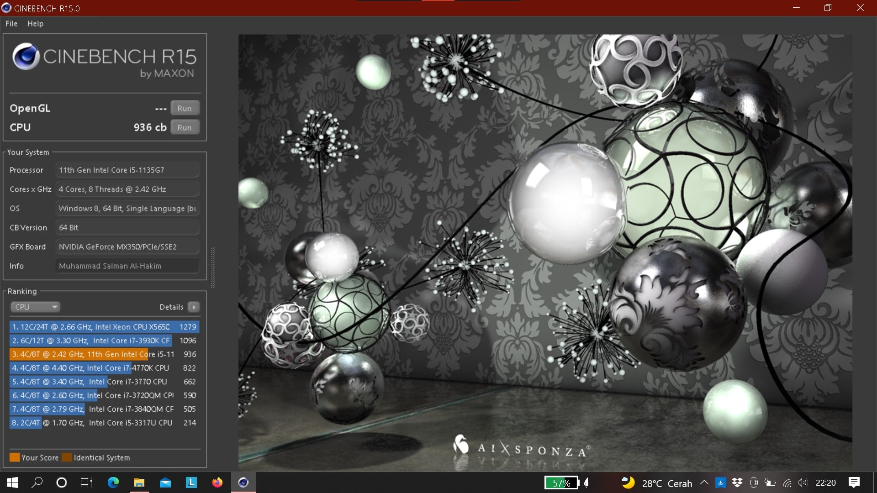The image size is (877, 493).
Task: Launch Microsoft Edge from taskbar
Action: 113,483
